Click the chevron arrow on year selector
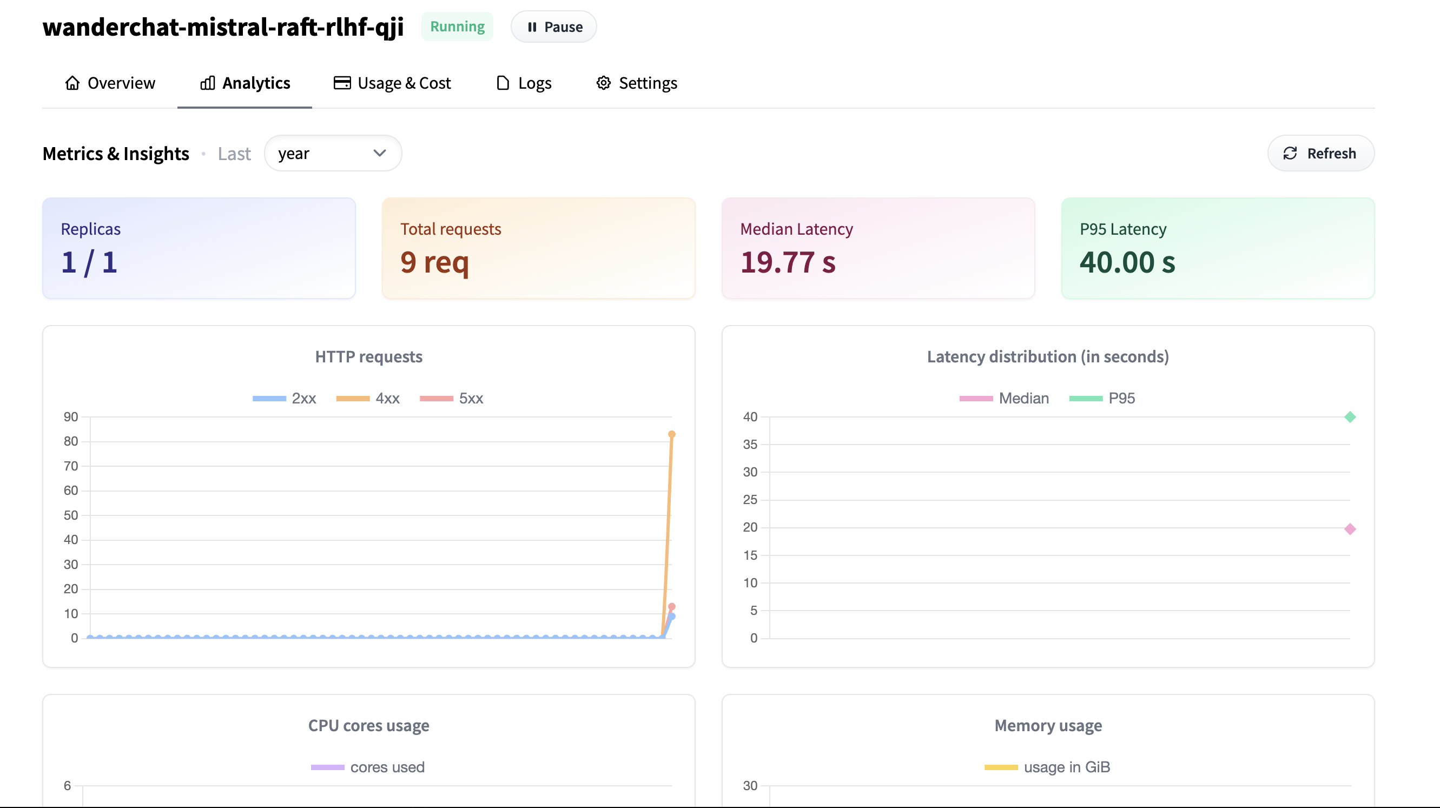 [x=380, y=153]
